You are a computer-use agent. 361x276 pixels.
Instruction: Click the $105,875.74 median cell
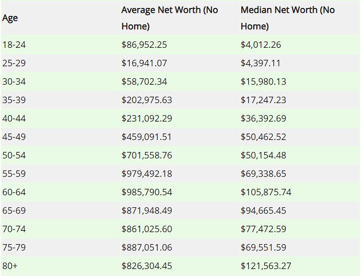266,192
